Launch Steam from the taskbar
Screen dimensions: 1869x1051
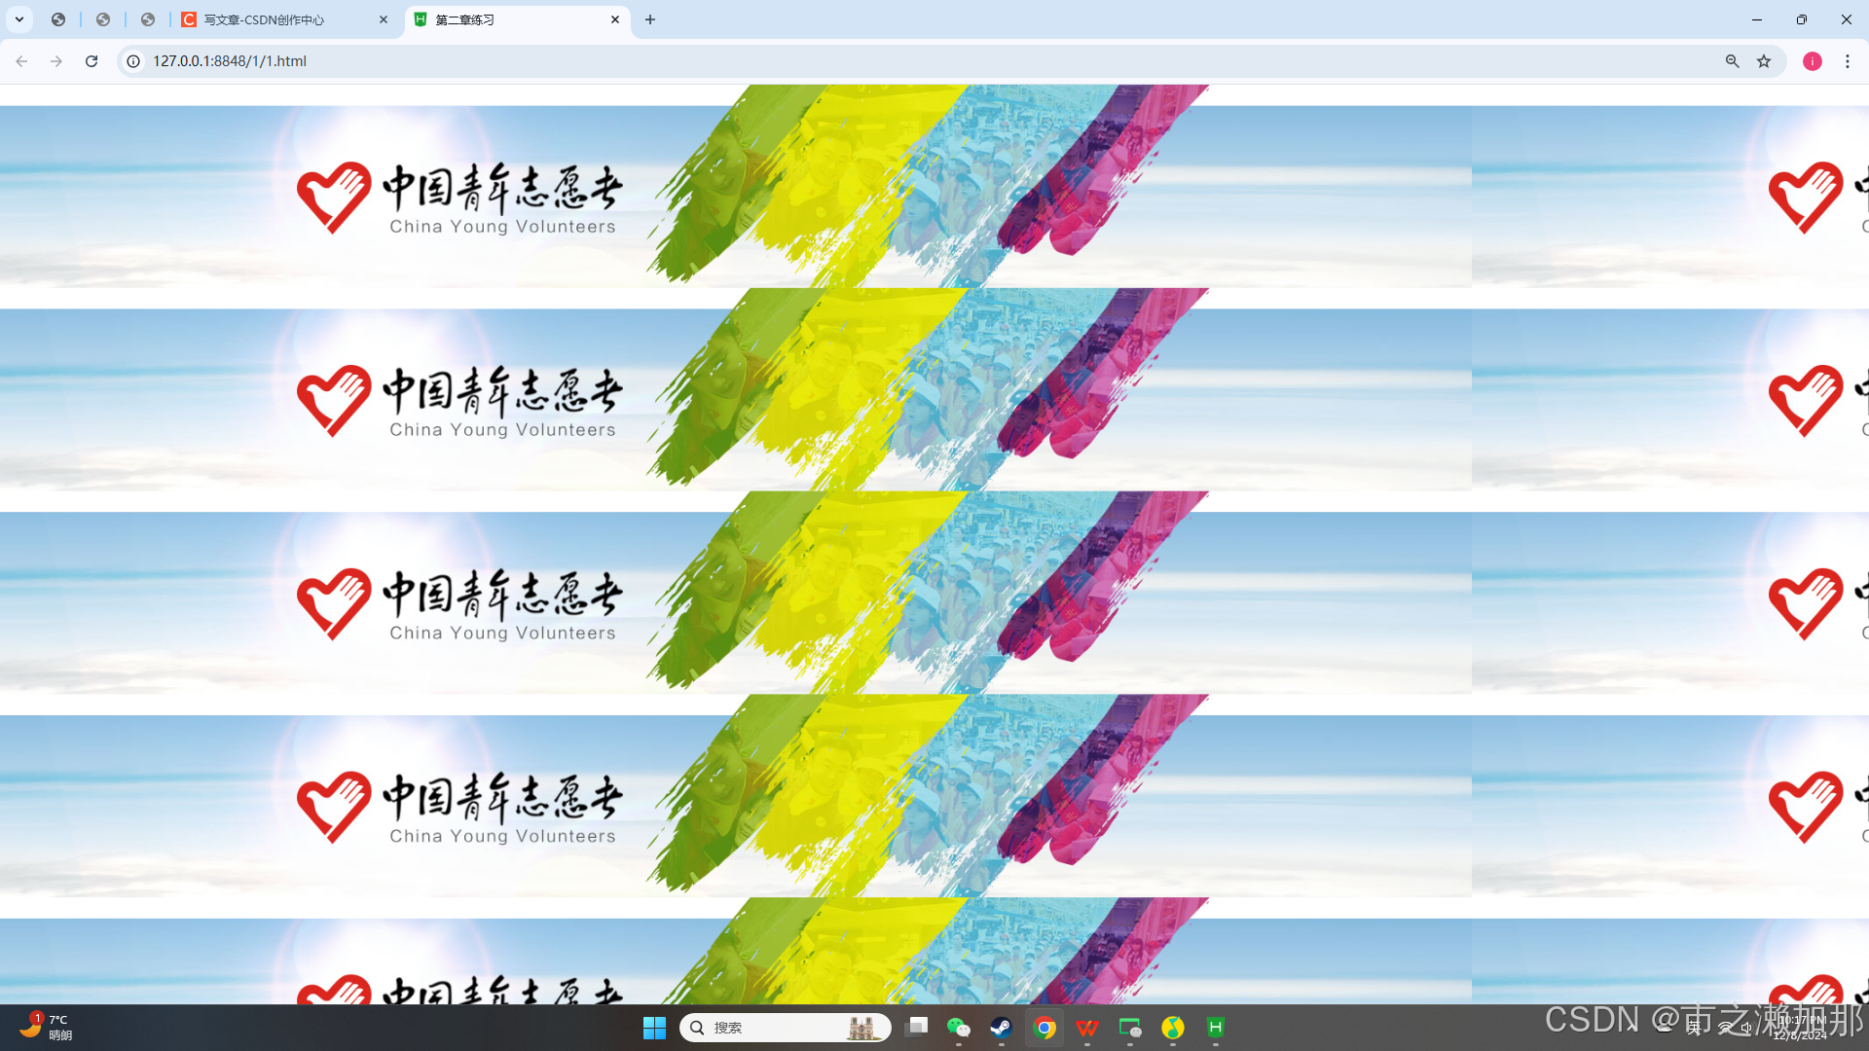[1001, 1028]
